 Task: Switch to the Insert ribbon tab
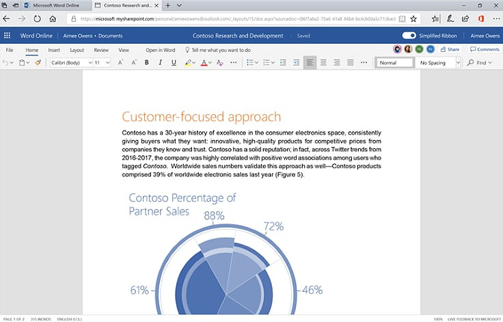[x=54, y=50]
